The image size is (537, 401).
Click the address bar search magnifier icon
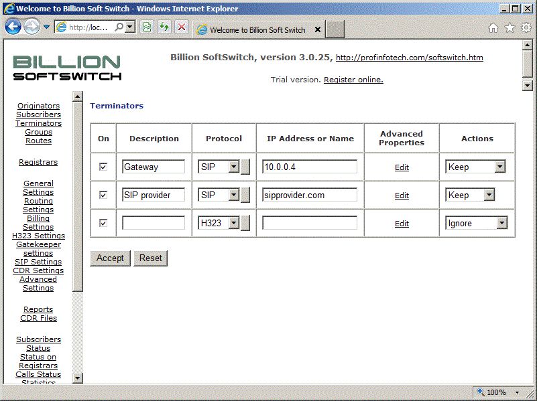[119, 27]
